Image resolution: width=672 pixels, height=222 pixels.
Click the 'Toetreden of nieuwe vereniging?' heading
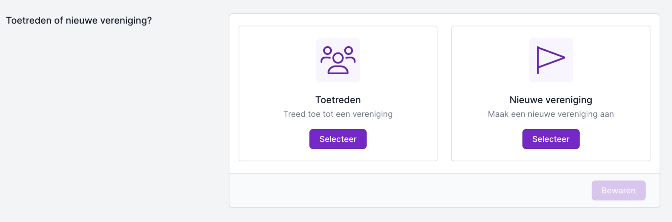click(79, 20)
